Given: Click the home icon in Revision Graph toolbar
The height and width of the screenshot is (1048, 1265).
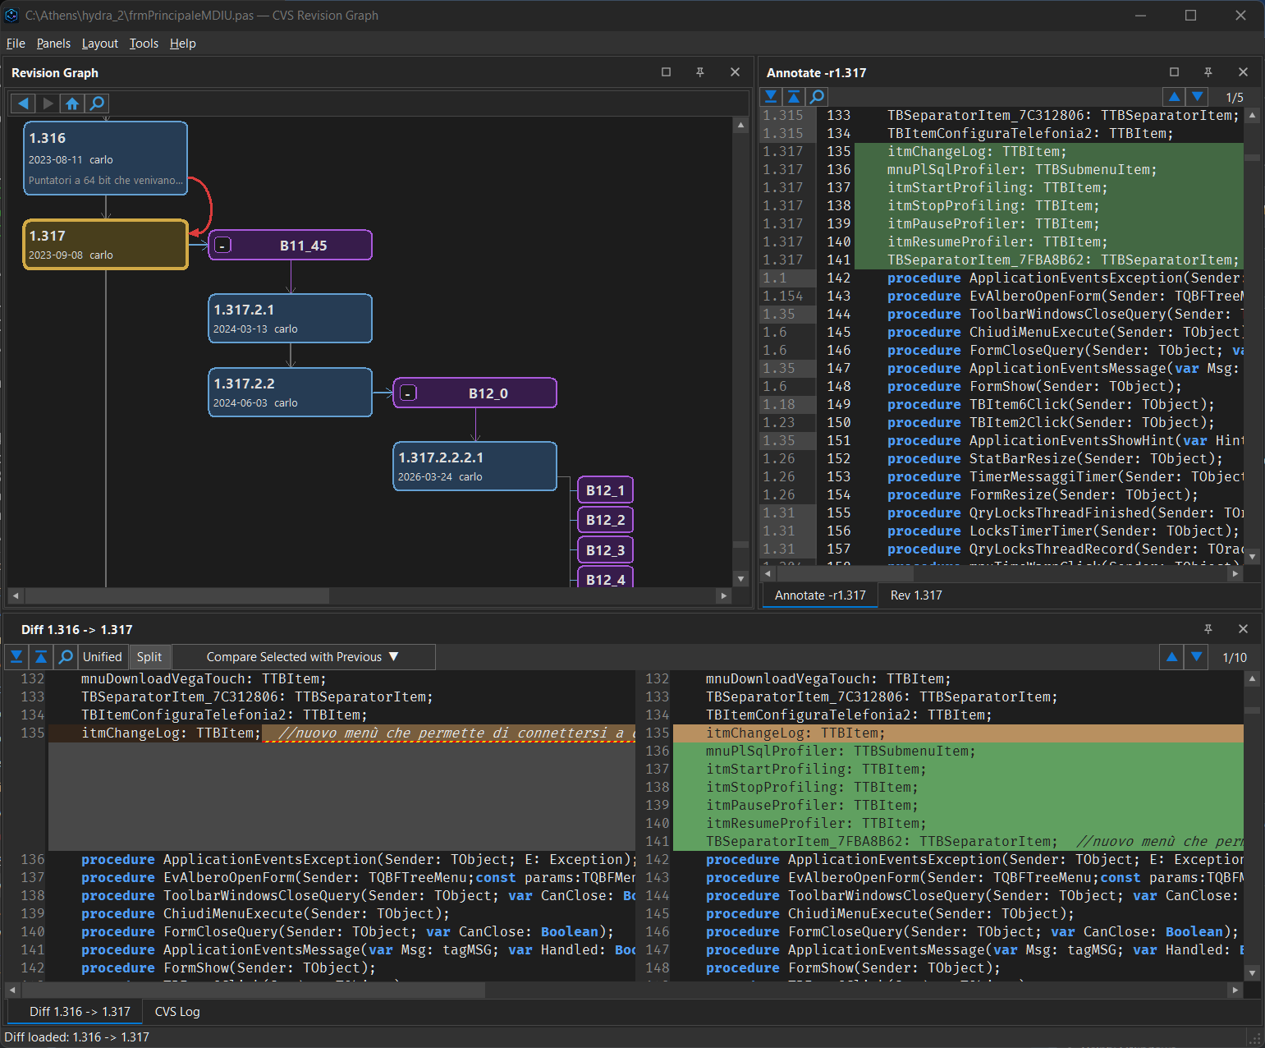Looking at the screenshot, I should pos(72,103).
